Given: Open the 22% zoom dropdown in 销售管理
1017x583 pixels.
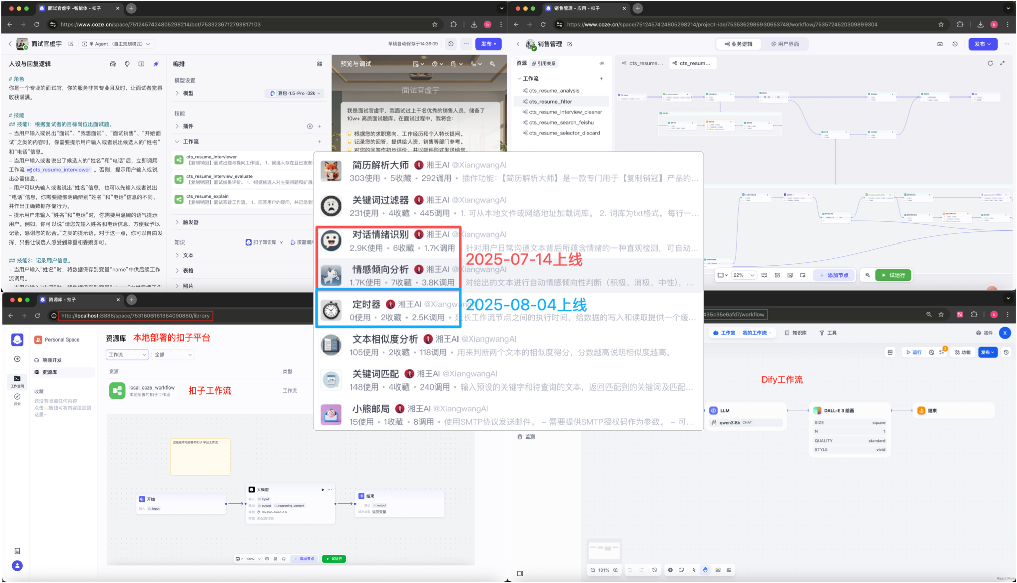Looking at the screenshot, I should tap(744, 275).
